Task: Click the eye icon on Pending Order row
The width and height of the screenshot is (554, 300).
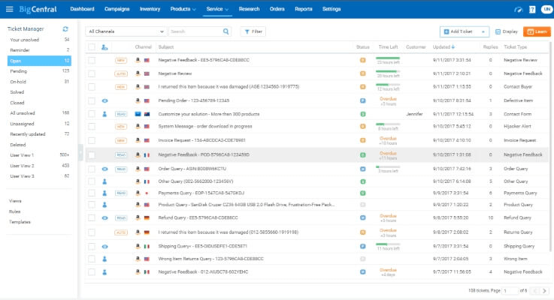Action: 105,100
